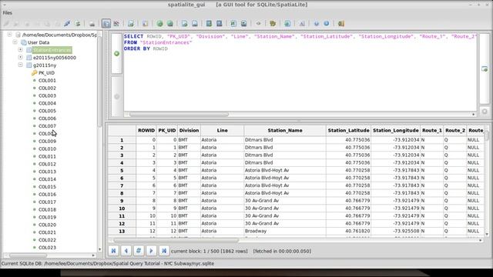Select column COL023 in the tree
Viewport: 493px width, 277px height.
[x=47, y=248]
